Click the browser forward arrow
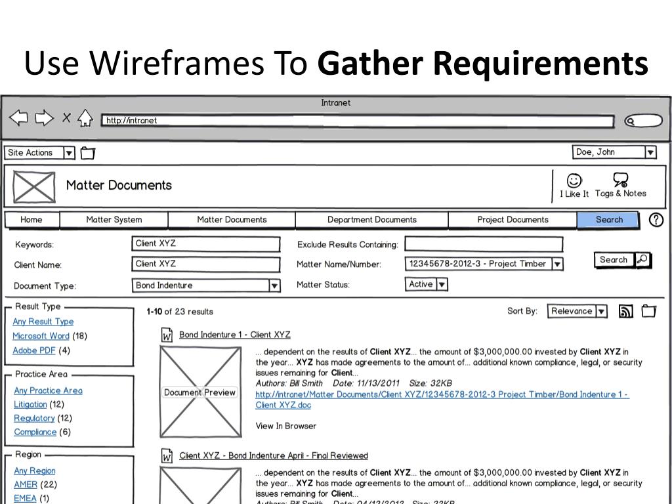Image resolution: width=672 pixels, height=504 pixels. pyautogui.click(x=44, y=118)
